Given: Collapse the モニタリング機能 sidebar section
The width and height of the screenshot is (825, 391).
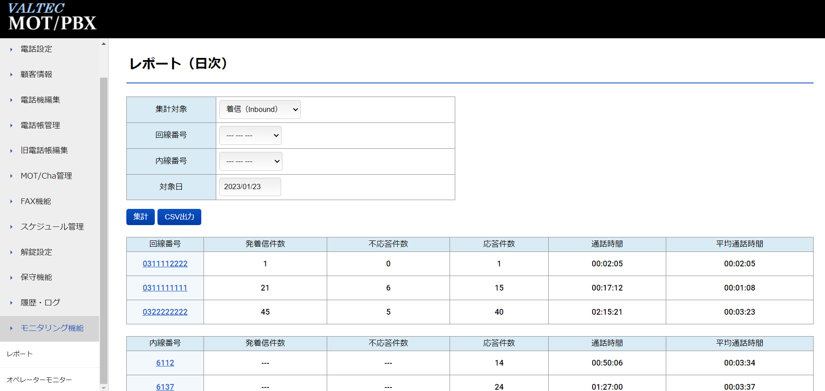Looking at the screenshot, I should (52, 328).
